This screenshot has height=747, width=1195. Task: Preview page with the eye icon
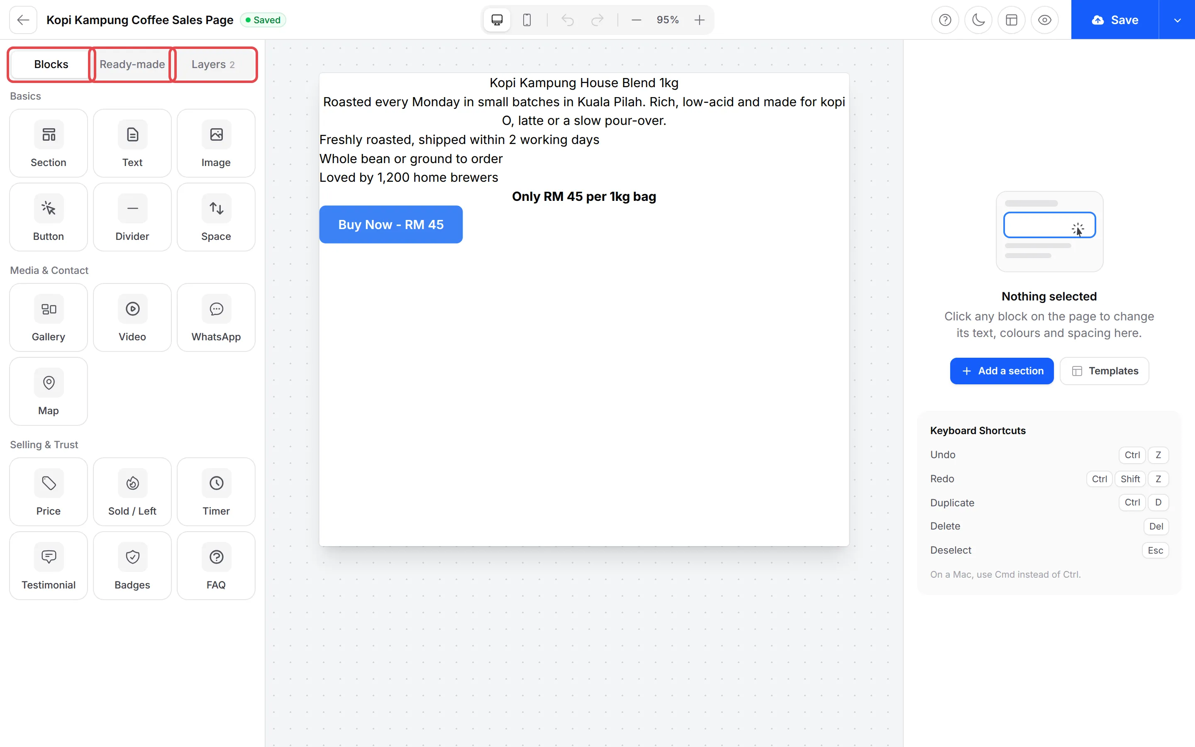1044,20
